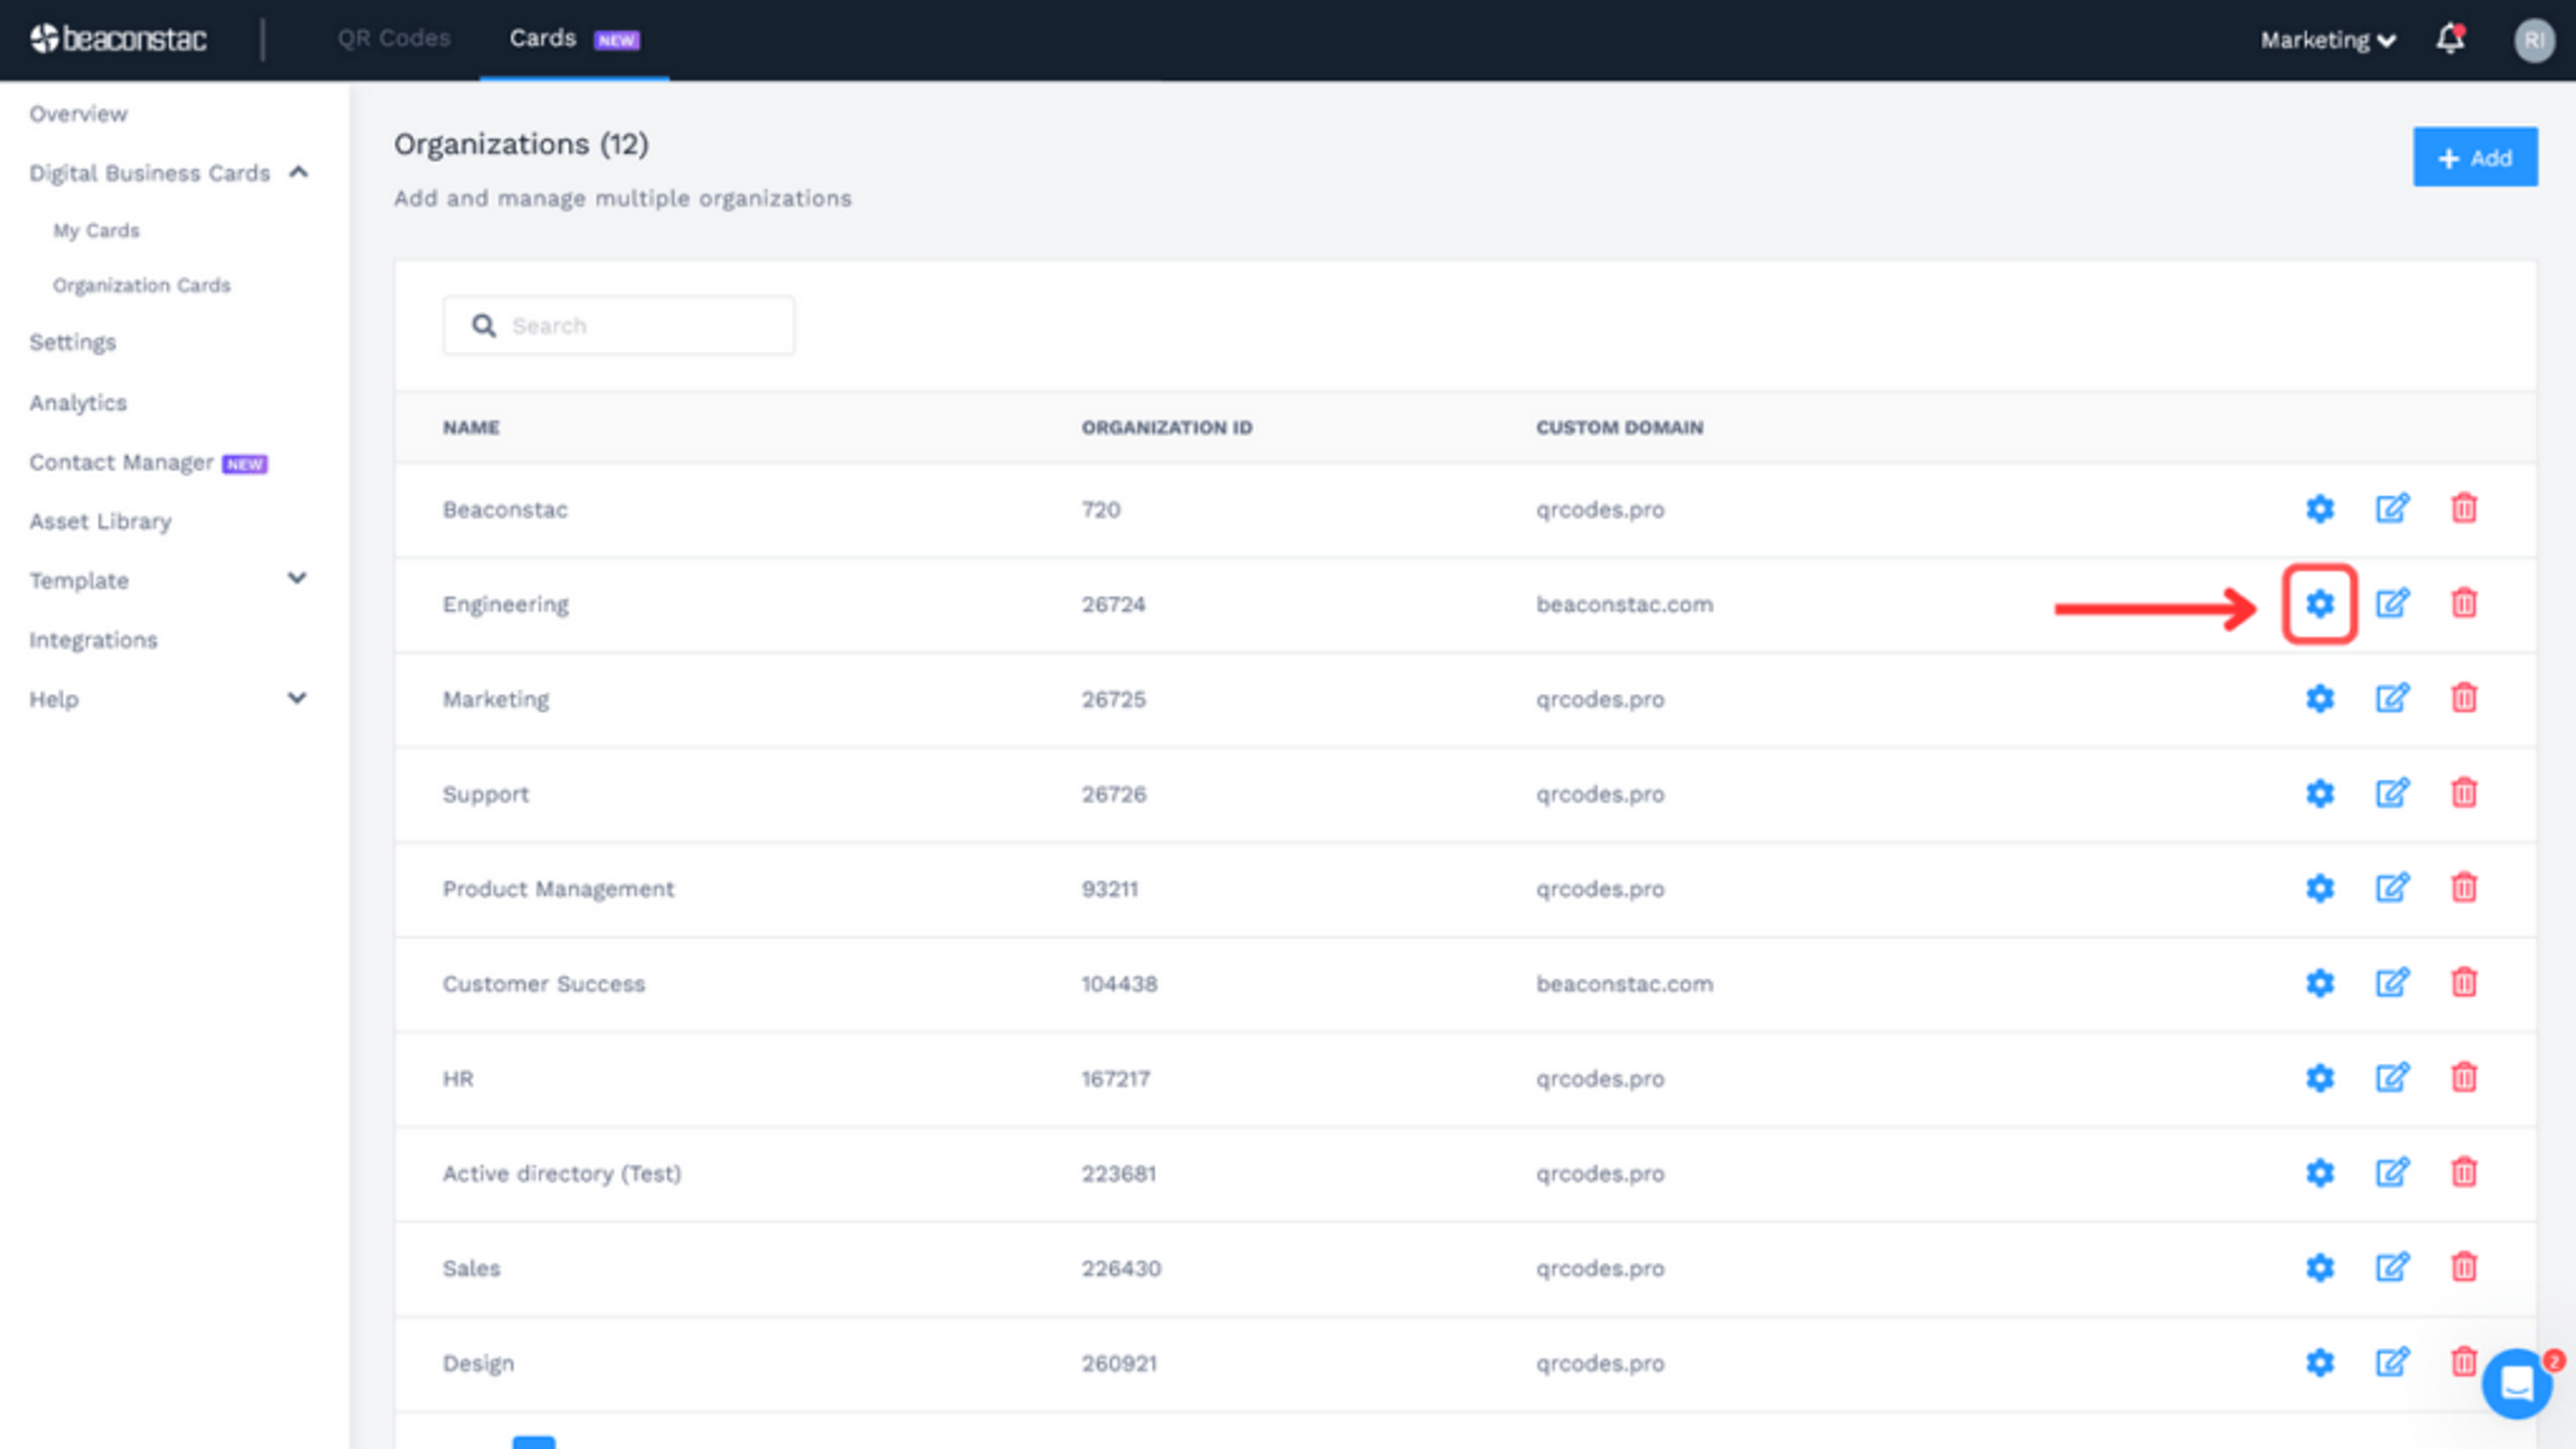
Task: Delete the Active directory (Test) organization
Action: pyautogui.click(x=2464, y=1172)
